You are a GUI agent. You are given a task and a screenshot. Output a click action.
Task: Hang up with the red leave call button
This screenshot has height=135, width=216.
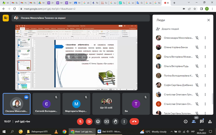(x=134, y=121)
